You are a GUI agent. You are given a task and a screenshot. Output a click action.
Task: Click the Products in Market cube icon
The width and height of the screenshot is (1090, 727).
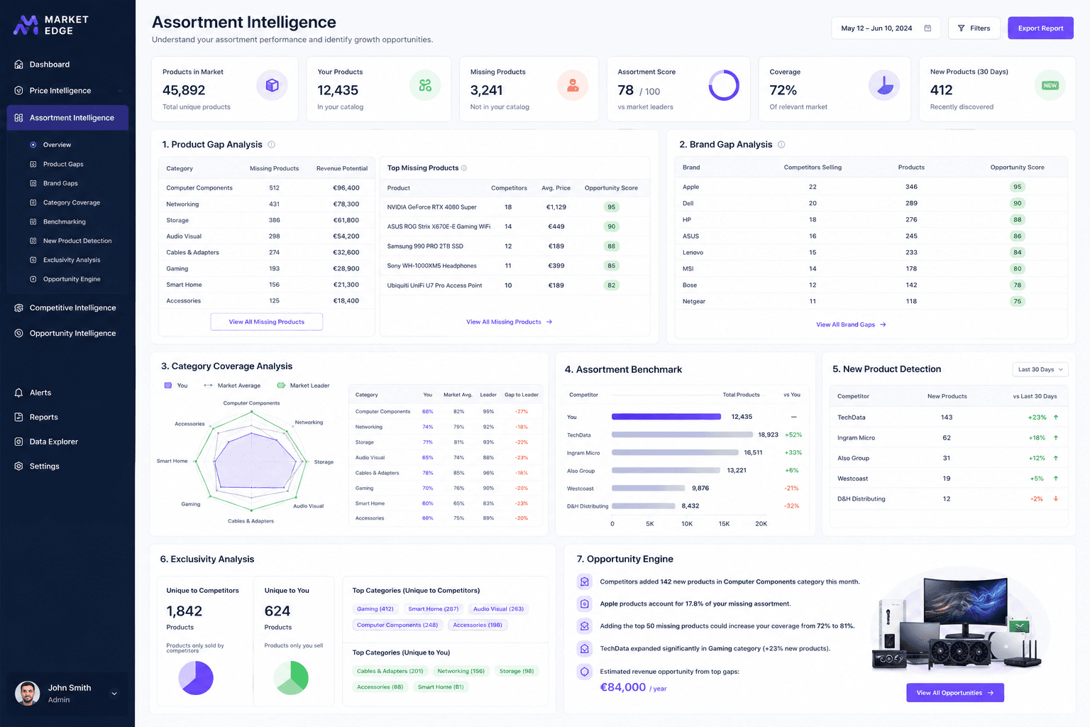click(x=272, y=86)
